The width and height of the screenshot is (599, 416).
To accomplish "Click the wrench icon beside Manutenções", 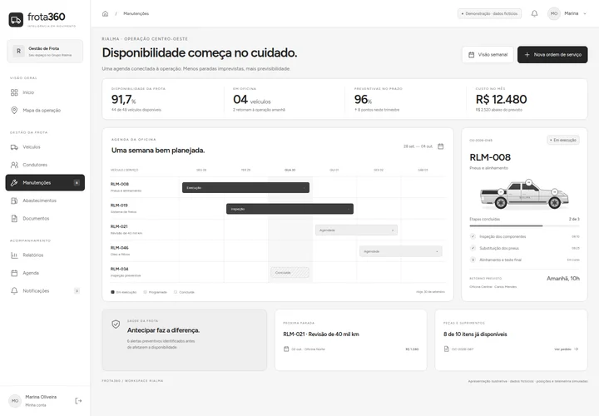I will point(14,182).
